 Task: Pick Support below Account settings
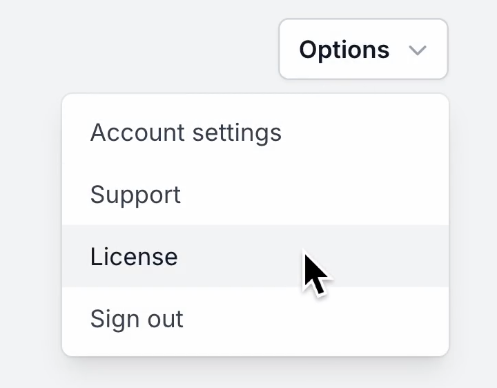coord(255,194)
